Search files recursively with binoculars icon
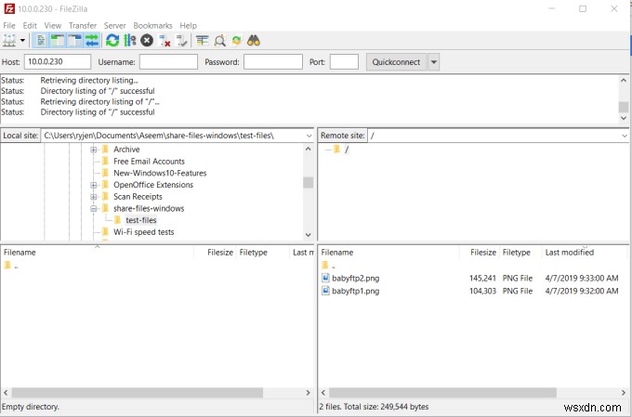This screenshot has height=417, width=632. tap(254, 41)
